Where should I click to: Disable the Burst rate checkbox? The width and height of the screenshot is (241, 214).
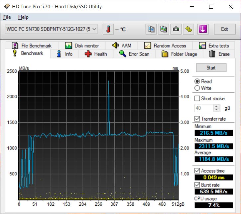coord(197,185)
